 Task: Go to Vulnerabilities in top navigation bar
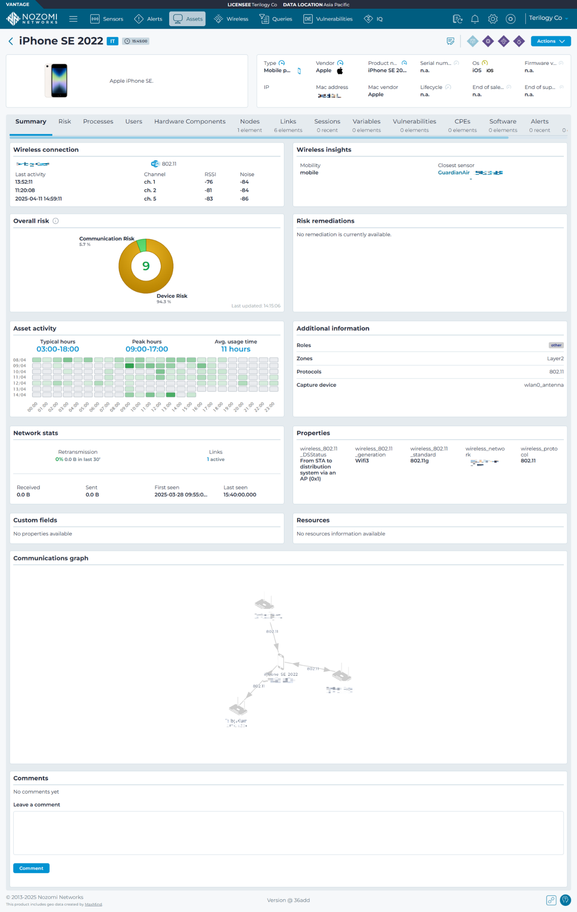328,19
